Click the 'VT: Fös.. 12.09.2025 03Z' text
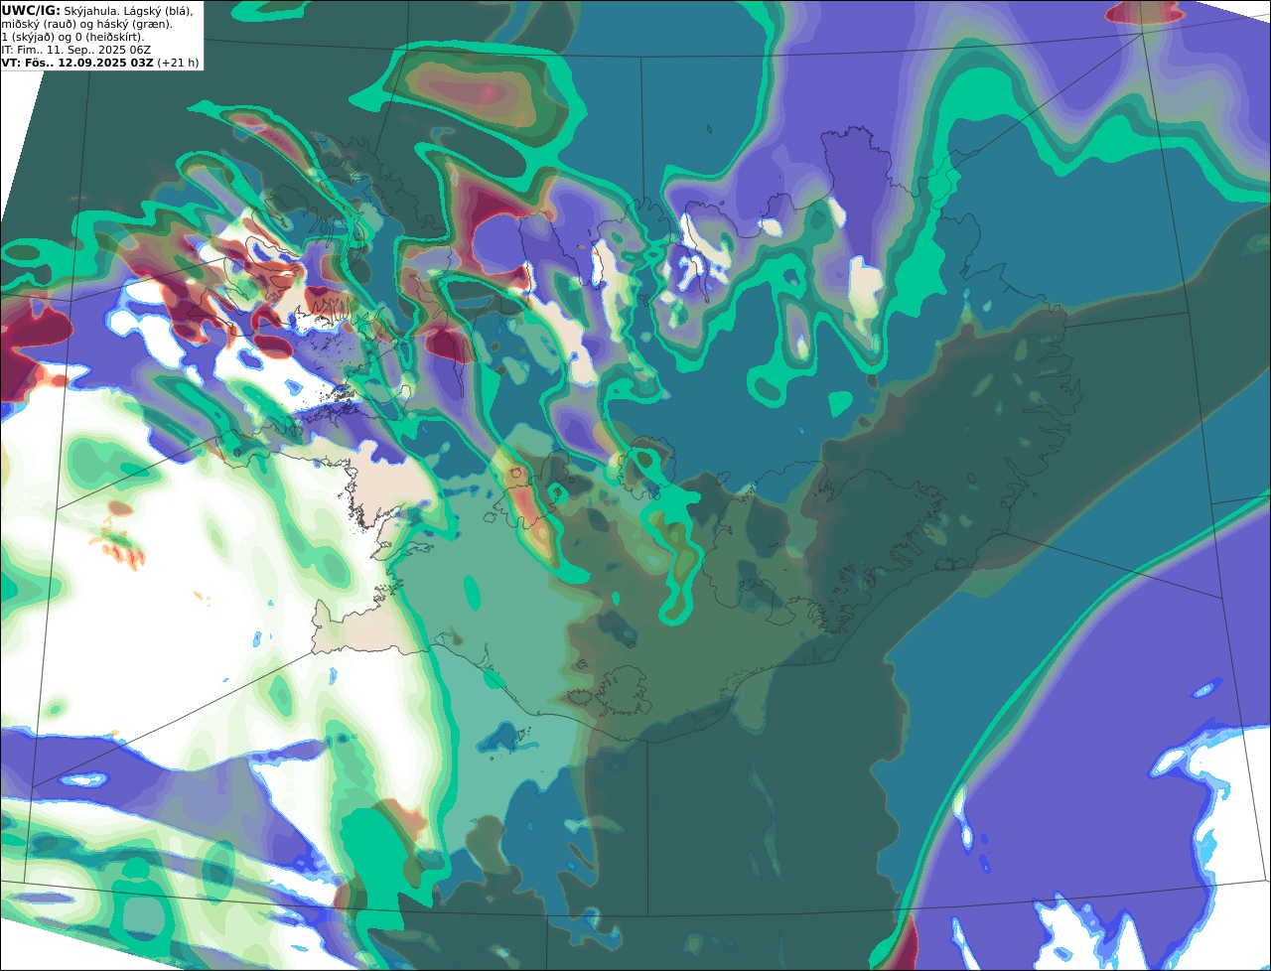This screenshot has width=1271, height=971. pyautogui.click(x=77, y=62)
